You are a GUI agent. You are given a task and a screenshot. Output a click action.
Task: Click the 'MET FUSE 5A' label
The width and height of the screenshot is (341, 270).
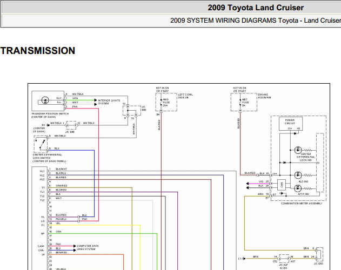pyautogui.click(x=245, y=103)
